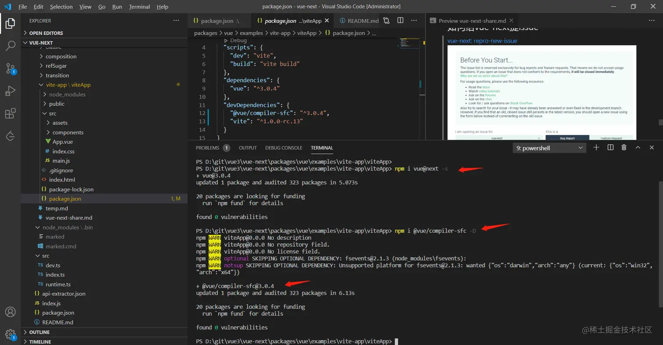663x345 pixels.
Task: Click the VS Code logo in the title bar
Action: 8,7
